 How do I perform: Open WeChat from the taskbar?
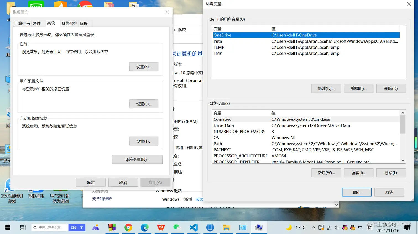(177, 227)
